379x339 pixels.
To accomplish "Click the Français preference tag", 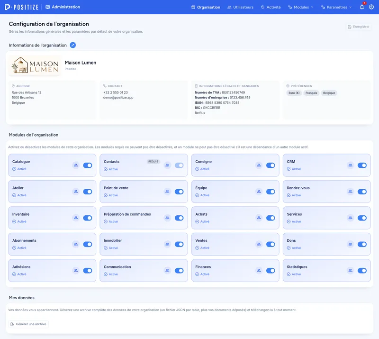I will tap(311, 93).
